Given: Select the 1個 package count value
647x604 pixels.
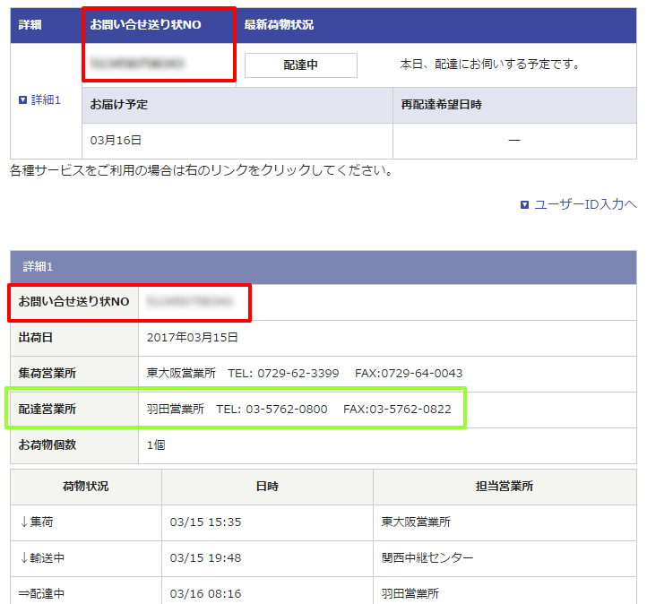Looking at the screenshot, I should (156, 445).
